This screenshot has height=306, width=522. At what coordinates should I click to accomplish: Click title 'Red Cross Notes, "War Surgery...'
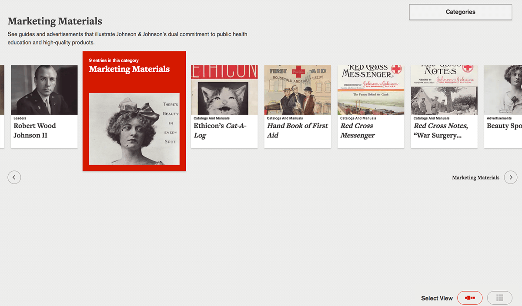(x=441, y=130)
